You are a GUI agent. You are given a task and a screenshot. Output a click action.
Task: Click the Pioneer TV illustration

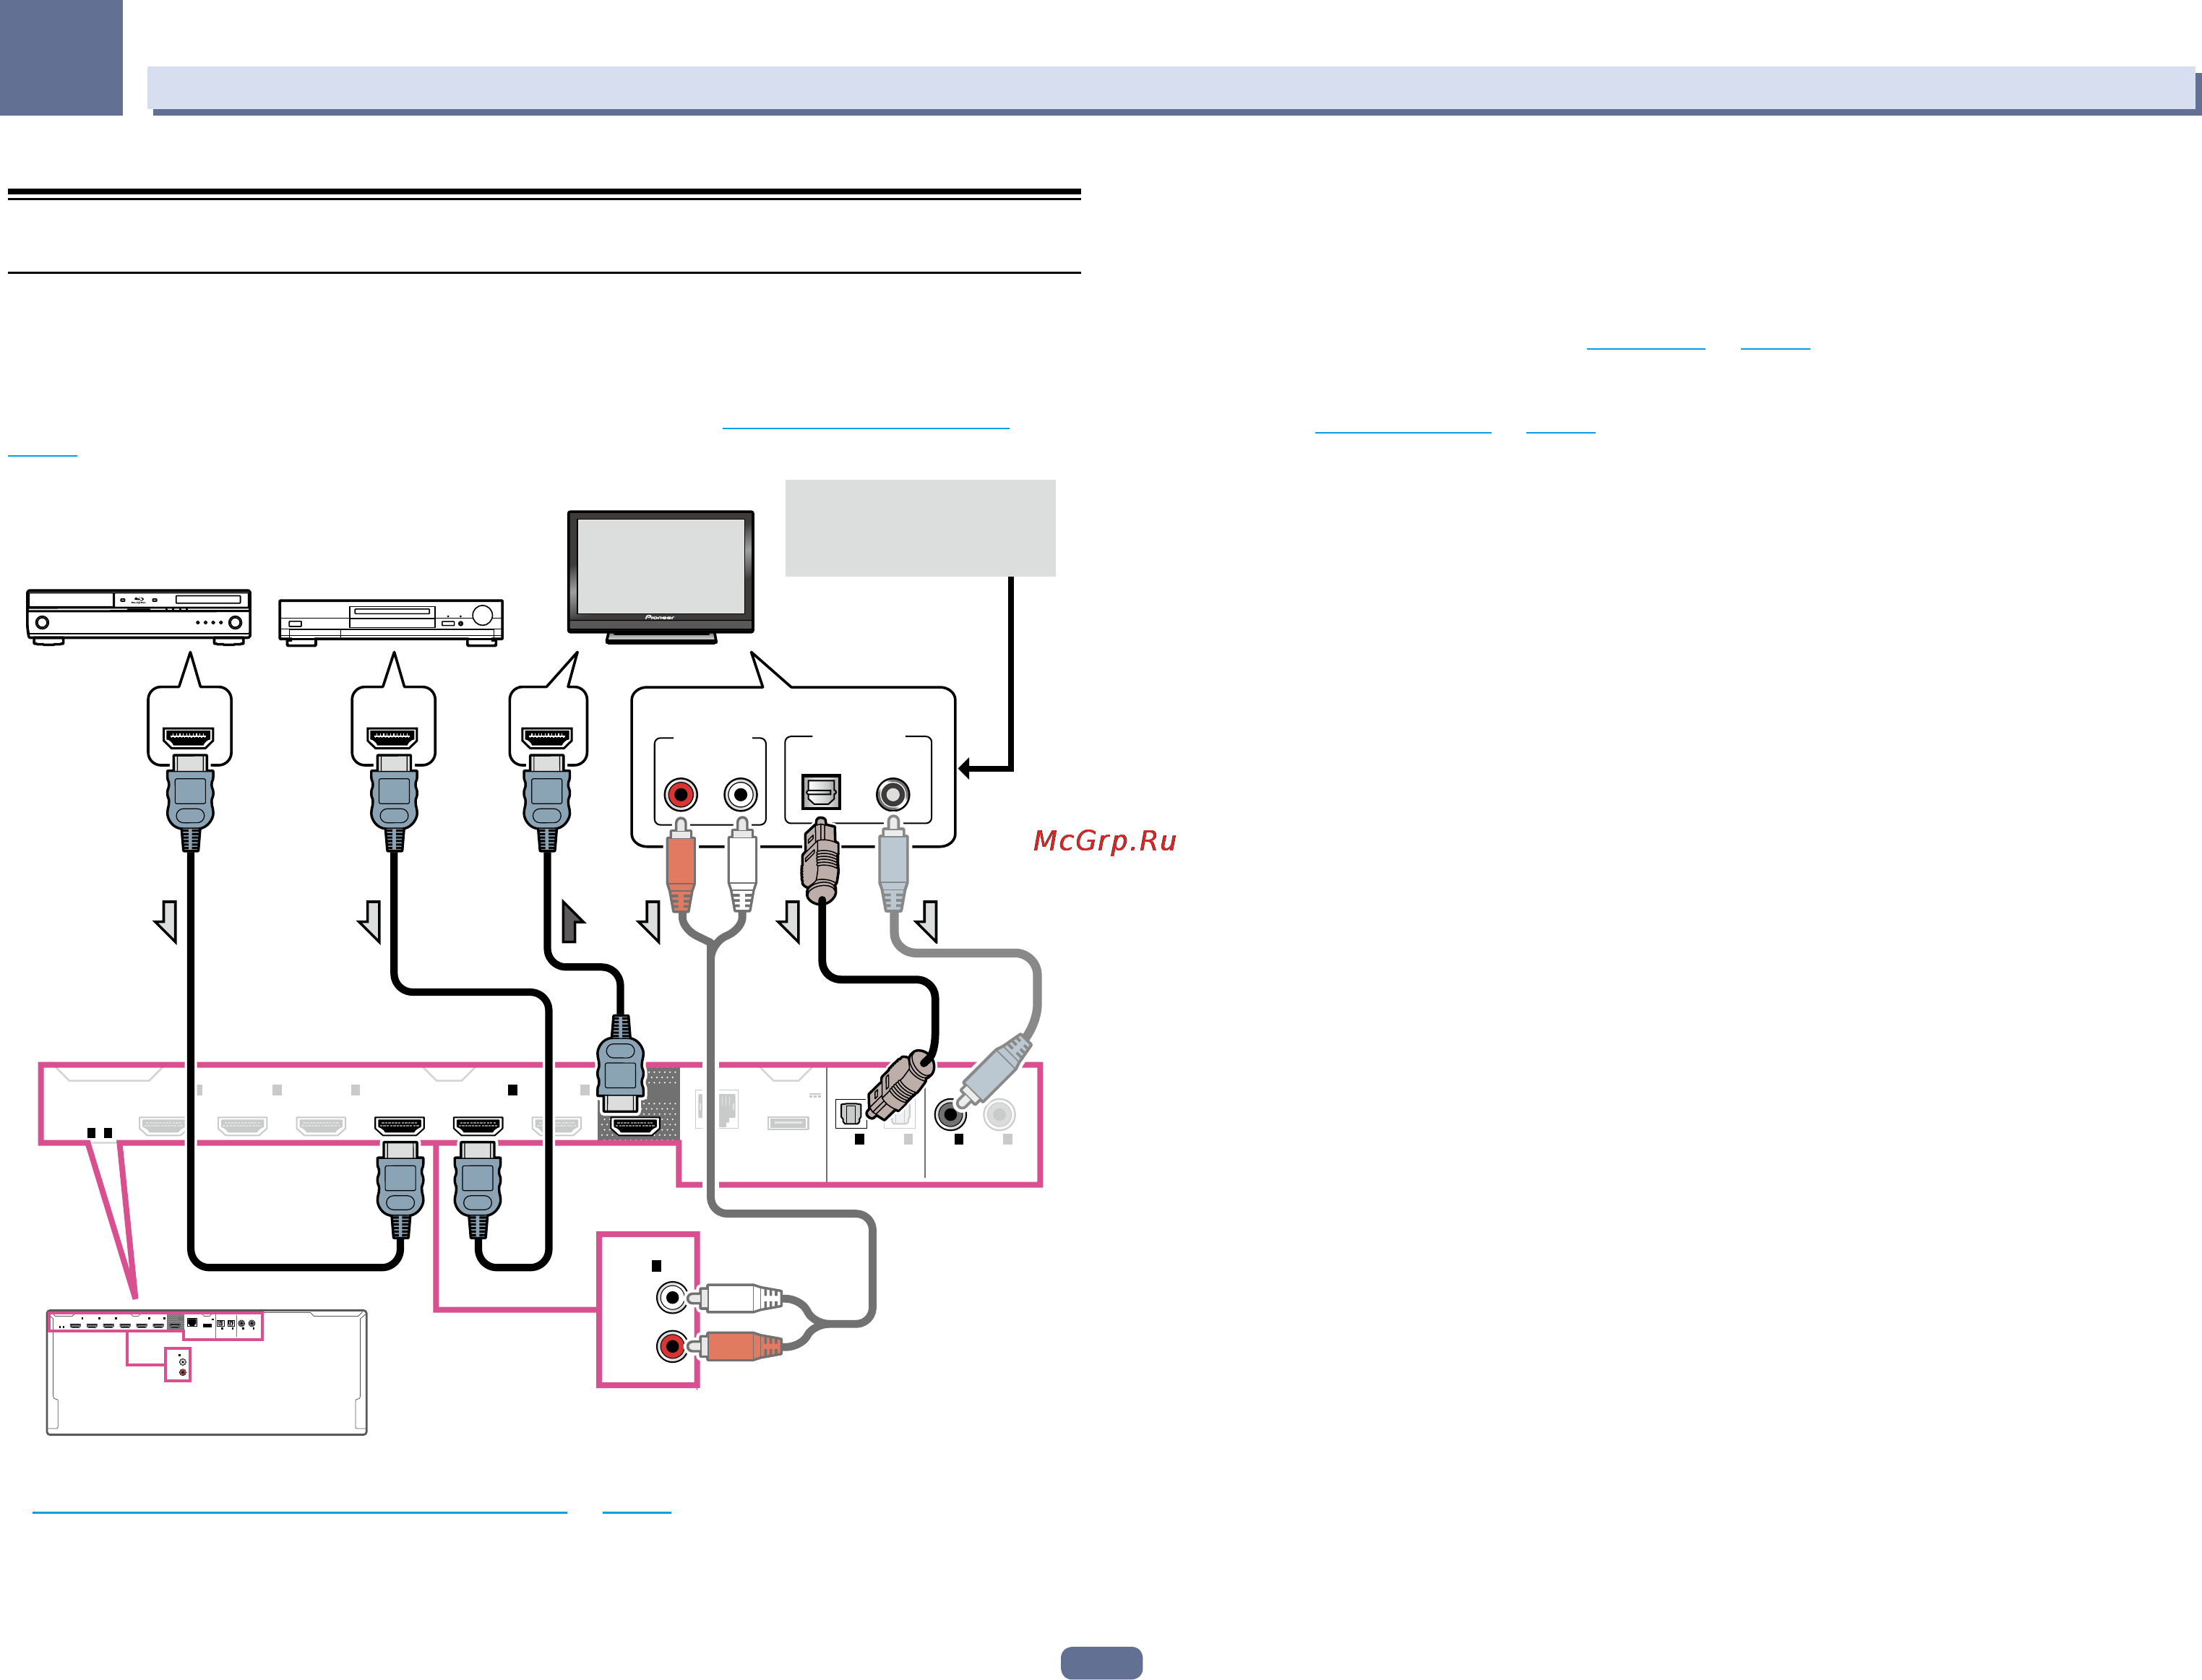click(x=660, y=577)
